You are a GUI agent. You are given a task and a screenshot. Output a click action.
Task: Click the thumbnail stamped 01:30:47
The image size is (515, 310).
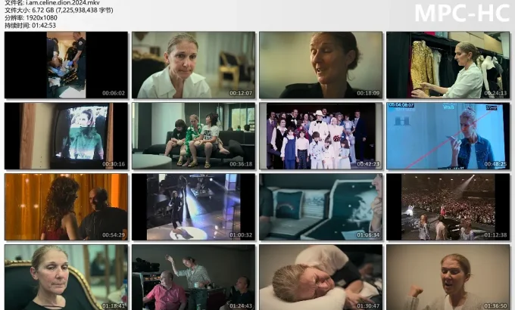pos(321,277)
